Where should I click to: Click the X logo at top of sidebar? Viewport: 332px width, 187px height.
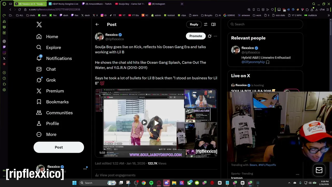tap(39, 24)
